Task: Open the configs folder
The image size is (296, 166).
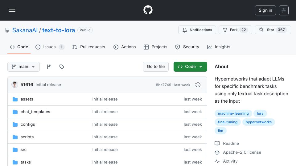Action: (28, 124)
